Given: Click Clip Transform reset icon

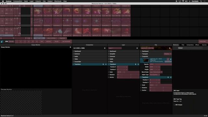Looking at the screenshot, I should (168, 77).
